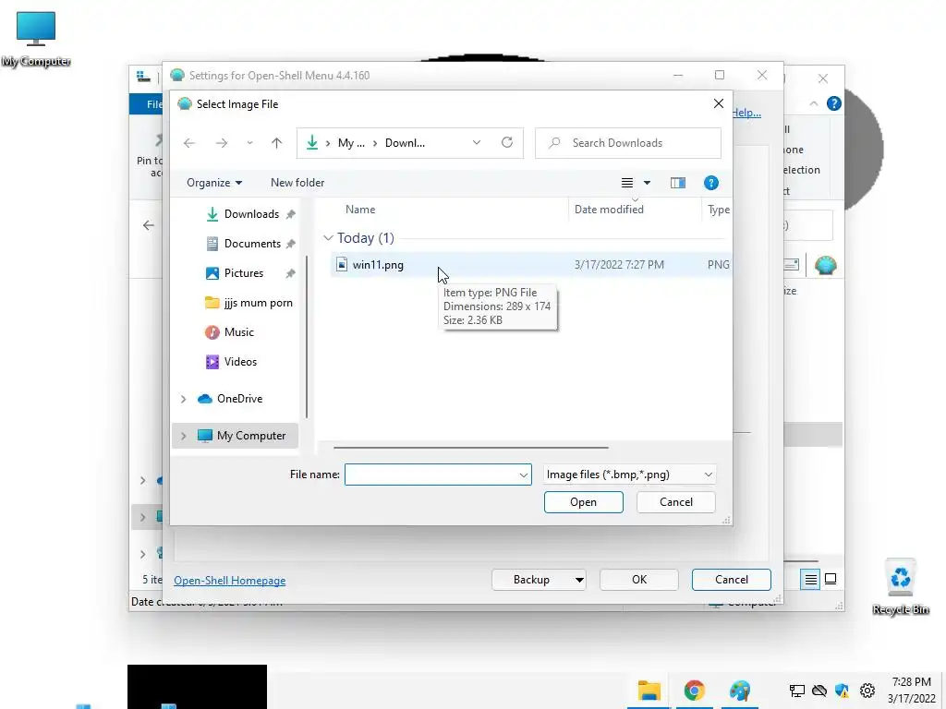Click navigation pane vertical scrollbar
946x709 pixels.
click(x=307, y=336)
